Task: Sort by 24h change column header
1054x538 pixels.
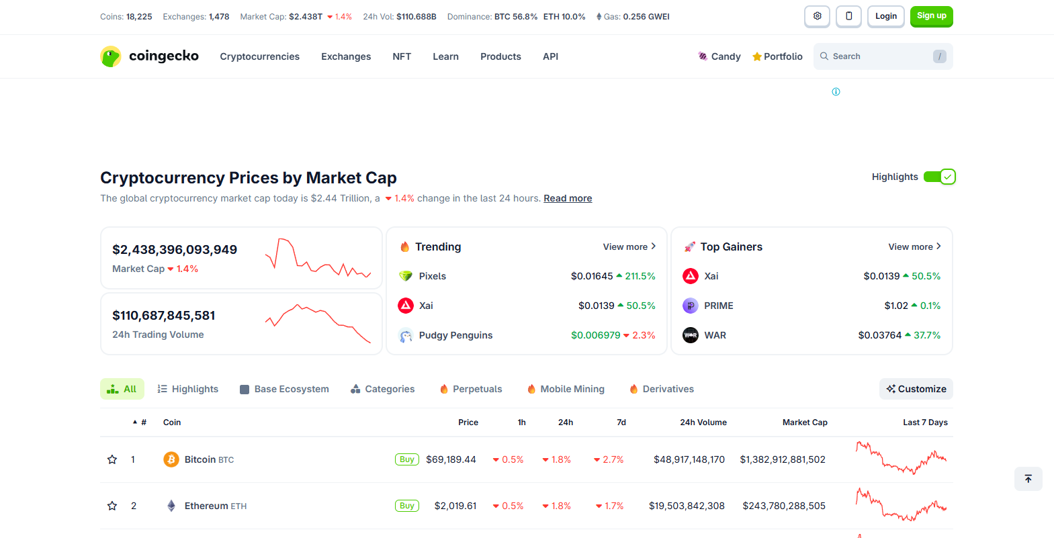Action: (566, 422)
